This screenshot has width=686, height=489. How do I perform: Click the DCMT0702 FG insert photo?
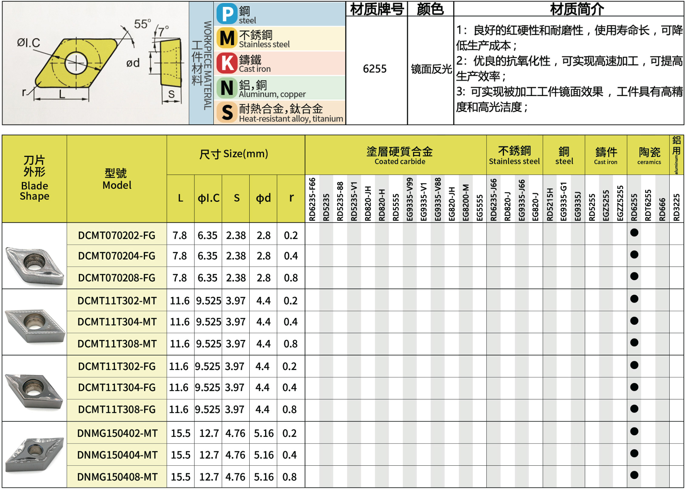pos(34,266)
